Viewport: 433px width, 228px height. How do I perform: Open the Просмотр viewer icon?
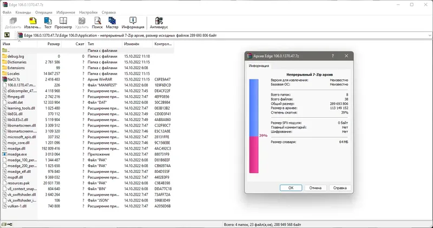(63, 21)
